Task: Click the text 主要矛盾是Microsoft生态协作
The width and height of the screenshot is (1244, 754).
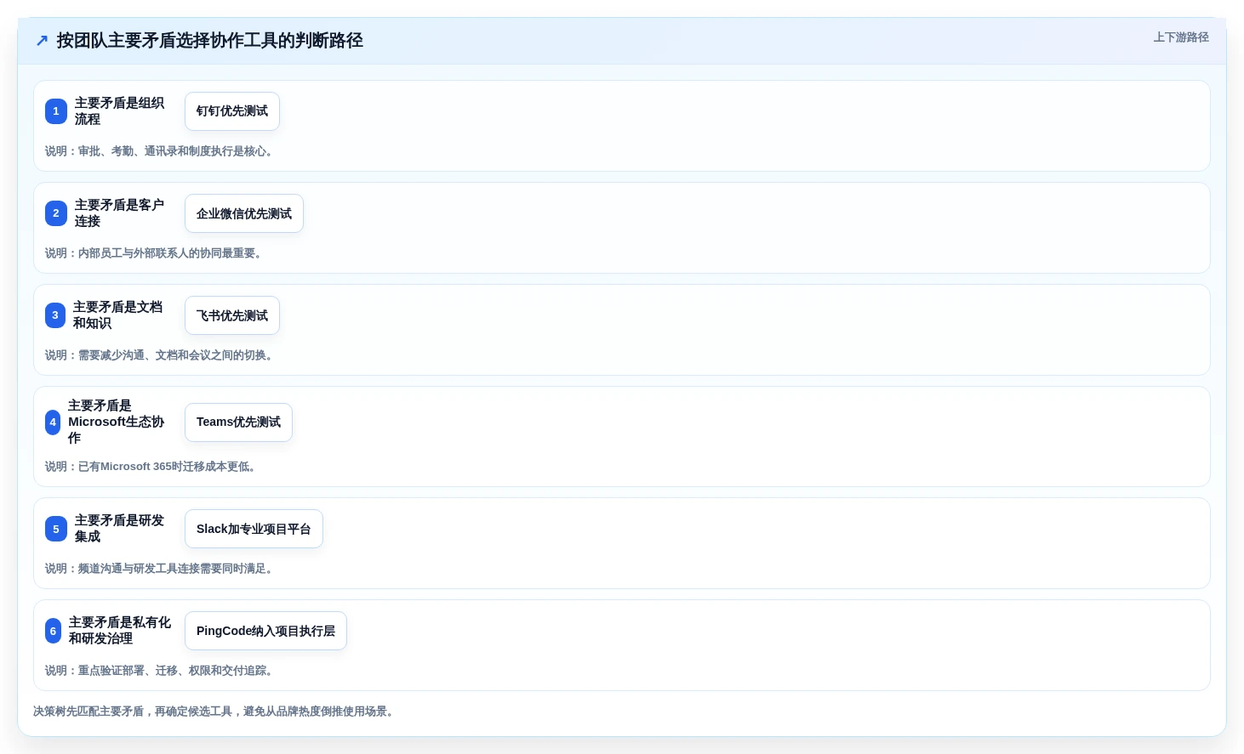Action: click(117, 422)
